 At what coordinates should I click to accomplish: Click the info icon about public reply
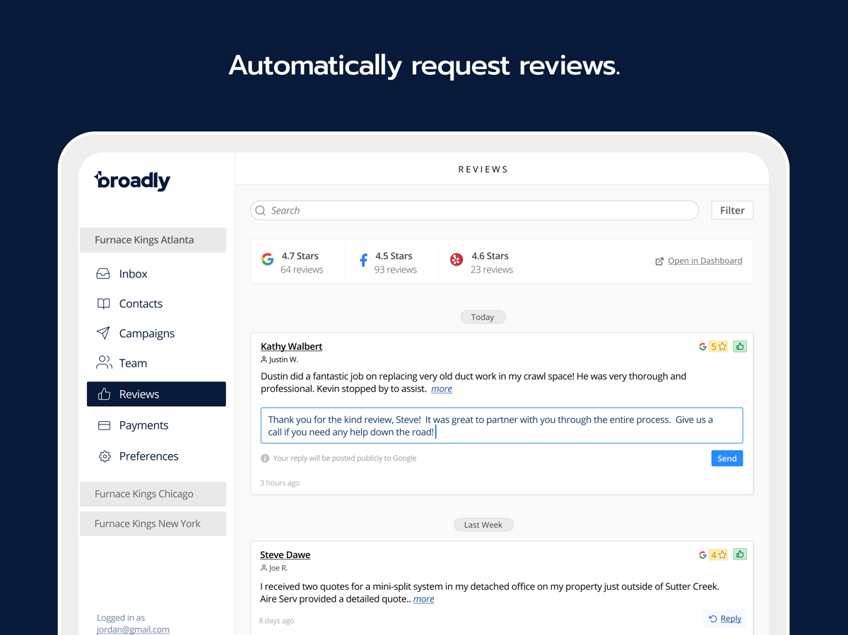point(264,458)
